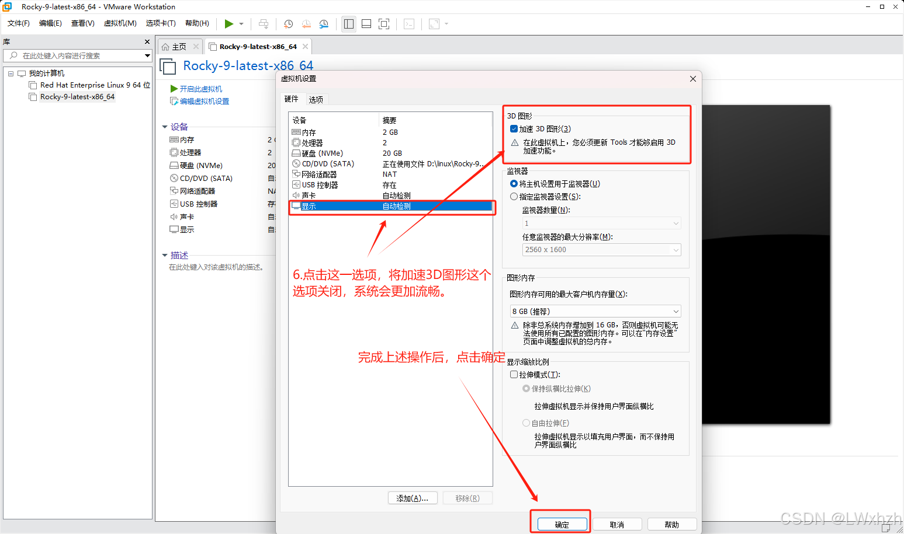Viewport: 904px width, 534px height.
Task: Select 指定监视器设置 radio button
Action: tap(514, 197)
